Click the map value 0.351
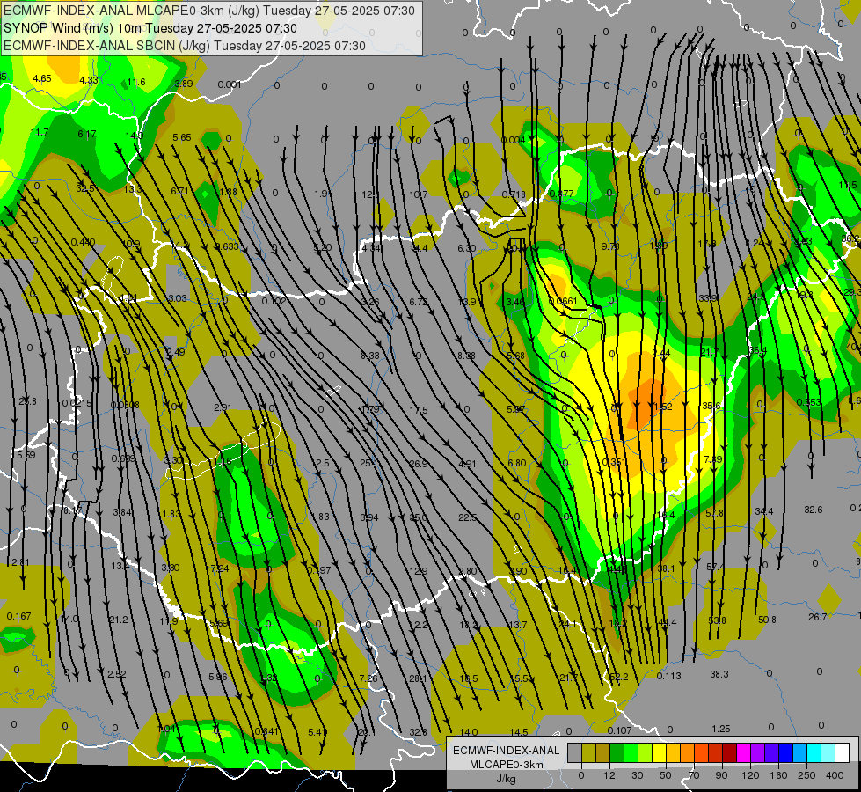This screenshot has width=861, height=792. click(x=614, y=462)
